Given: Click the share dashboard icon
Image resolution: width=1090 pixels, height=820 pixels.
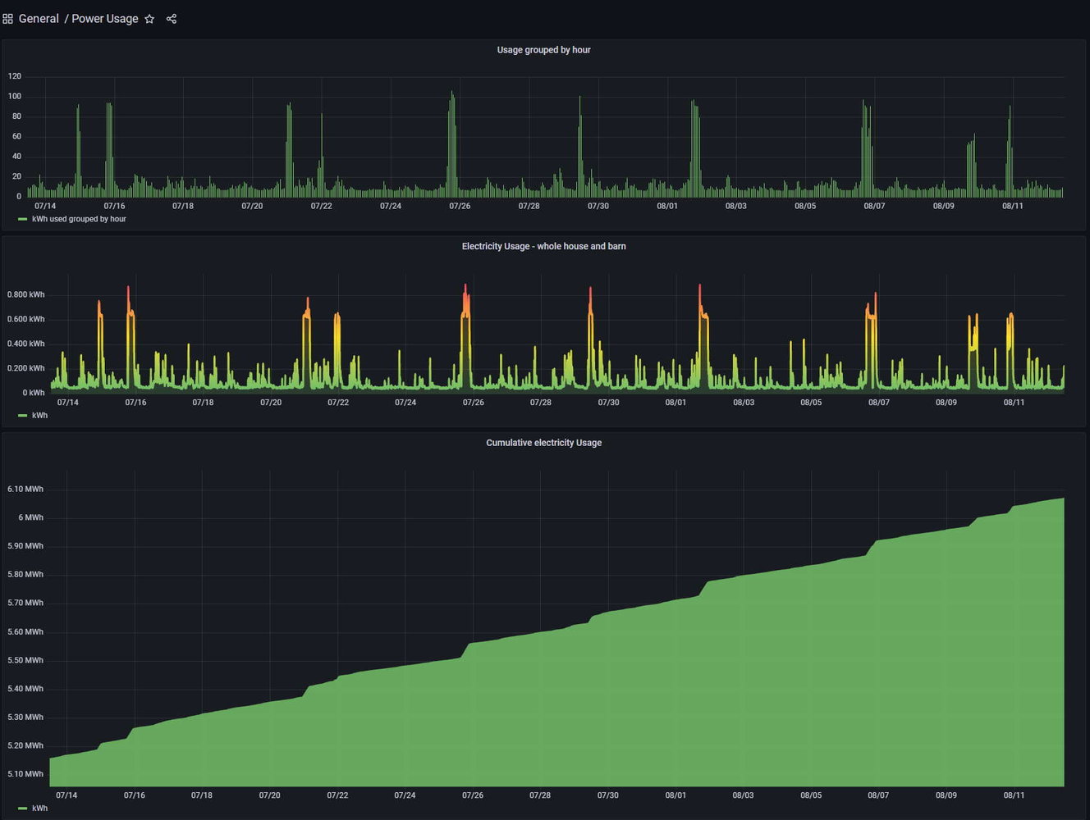Looking at the screenshot, I should pos(172,19).
